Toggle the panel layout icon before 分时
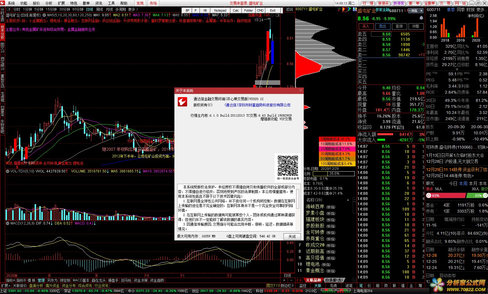This screenshot has height=294, width=488. [8, 9]
